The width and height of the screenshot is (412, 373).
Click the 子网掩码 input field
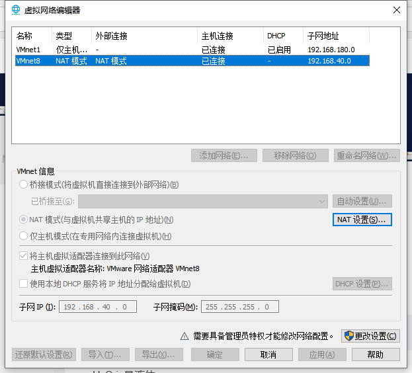pos(240,307)
